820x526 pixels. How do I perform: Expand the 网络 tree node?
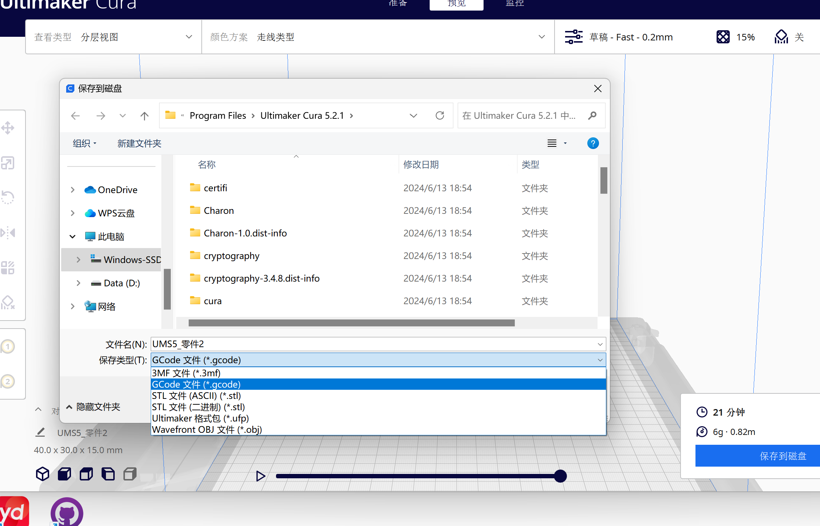(72, 306)
